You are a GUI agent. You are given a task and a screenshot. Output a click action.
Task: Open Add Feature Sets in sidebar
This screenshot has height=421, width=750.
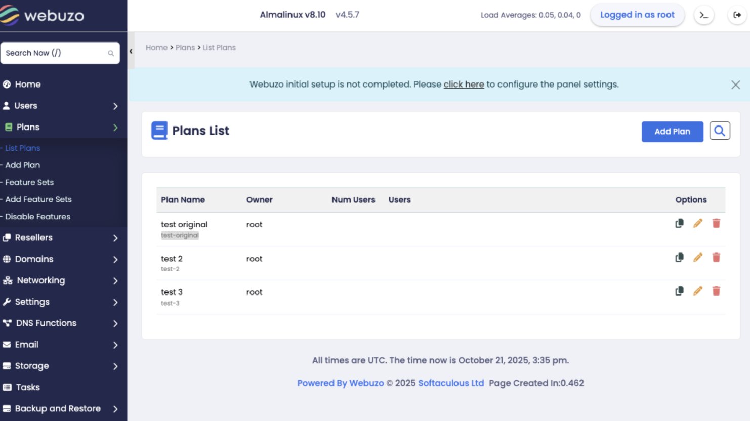(38, 199)
